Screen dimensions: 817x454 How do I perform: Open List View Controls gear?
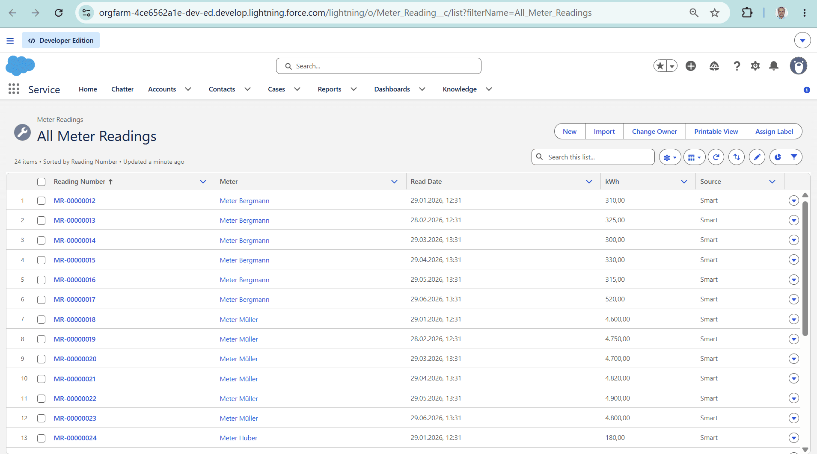click(670, 157)
